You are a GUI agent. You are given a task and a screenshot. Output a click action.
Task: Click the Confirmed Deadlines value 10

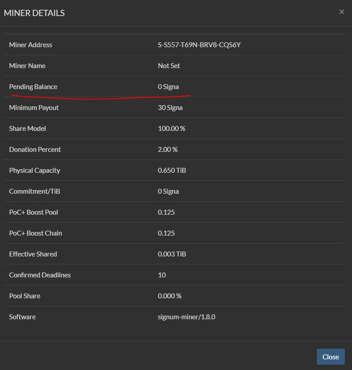coord(162,275)
